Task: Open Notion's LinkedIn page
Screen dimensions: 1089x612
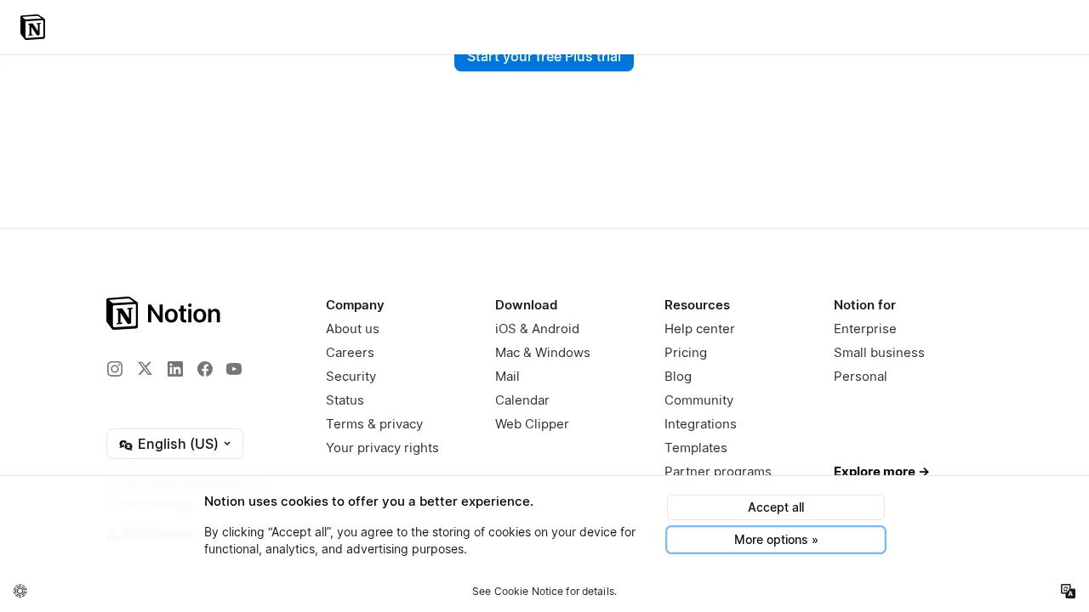Action: 175,369
